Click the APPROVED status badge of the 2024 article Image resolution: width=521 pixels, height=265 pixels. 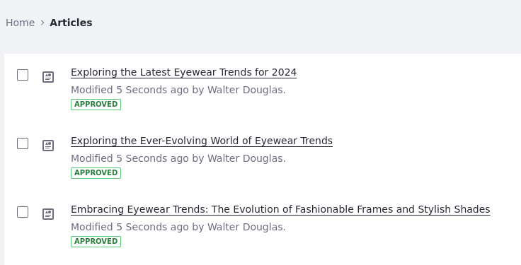coord(96,104)
